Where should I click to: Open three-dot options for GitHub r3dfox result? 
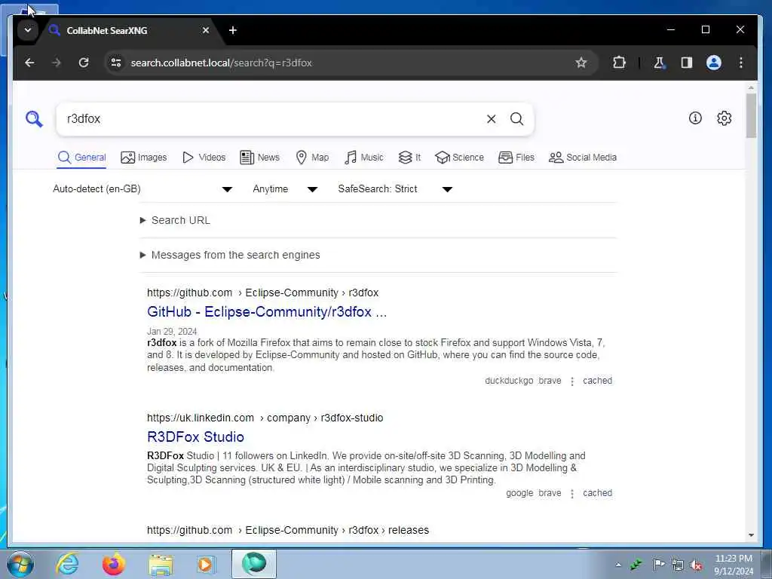point(571,381)
